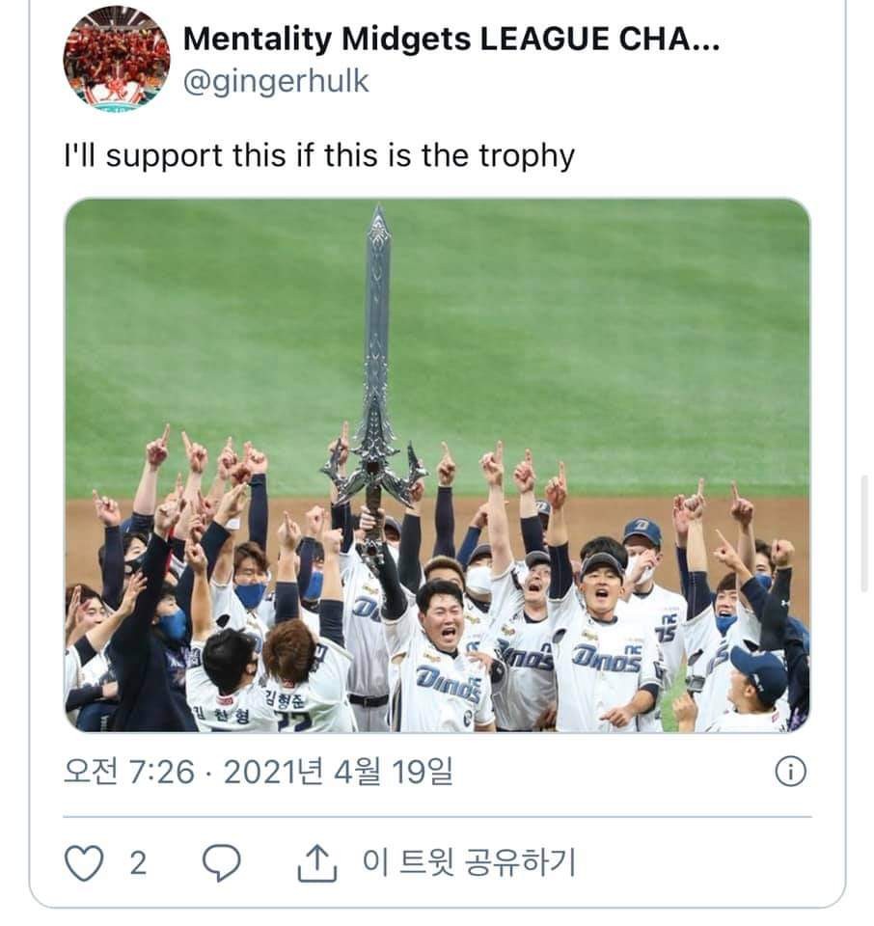Click the 이 트윗 공유하기 share label
The image size is (874, 926).
click(468, 861)
